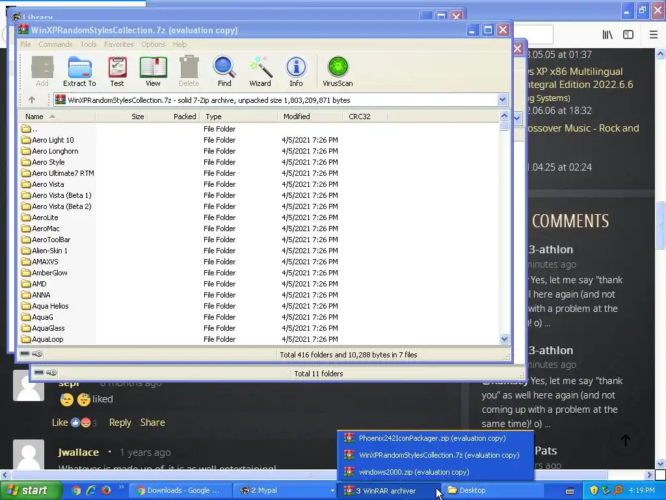Screen dimensions: 666x500
Task: Open Internet Explorer quick launch icon
Action: pyautogui.click(x=91, y=490)
